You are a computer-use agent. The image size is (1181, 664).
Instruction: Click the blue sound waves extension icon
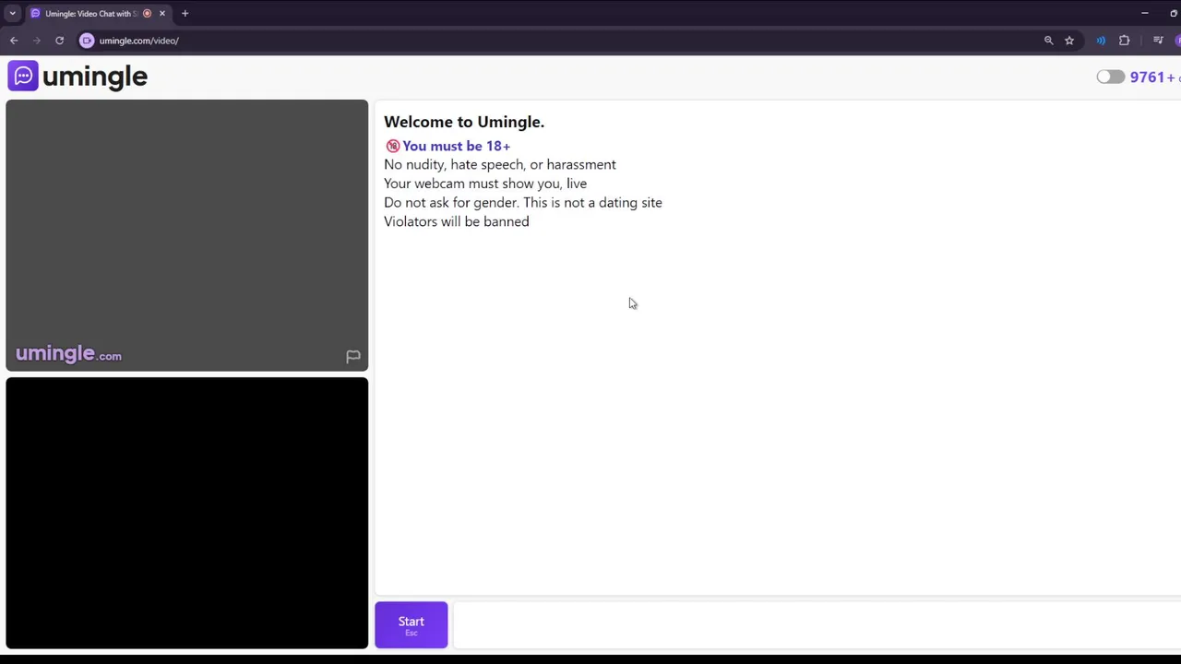[1101, 41]
